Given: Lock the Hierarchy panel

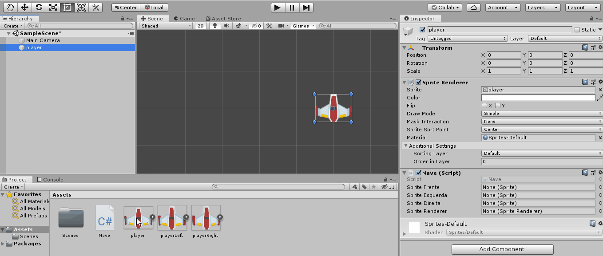Looking at the screenshot, I should click(123, 19).
